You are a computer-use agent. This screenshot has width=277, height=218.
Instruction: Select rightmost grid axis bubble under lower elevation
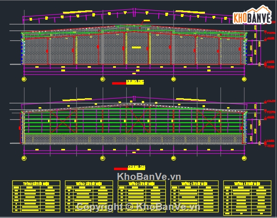[244, 158]
